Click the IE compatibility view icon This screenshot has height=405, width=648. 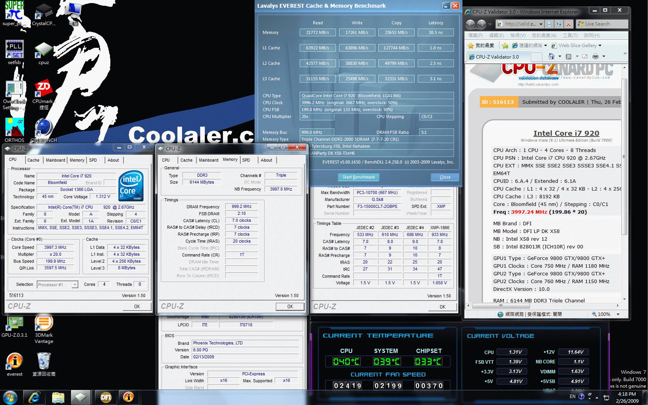coord(550,24)
